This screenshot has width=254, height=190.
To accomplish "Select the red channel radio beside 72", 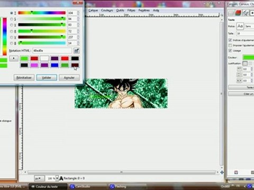I will point(12,31).
